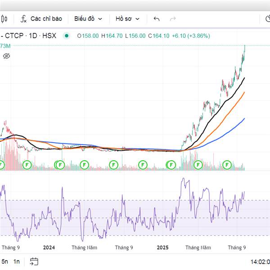Click the 73M volume value label
Viewport: 270px width, 270px height.
pos(5,46)
